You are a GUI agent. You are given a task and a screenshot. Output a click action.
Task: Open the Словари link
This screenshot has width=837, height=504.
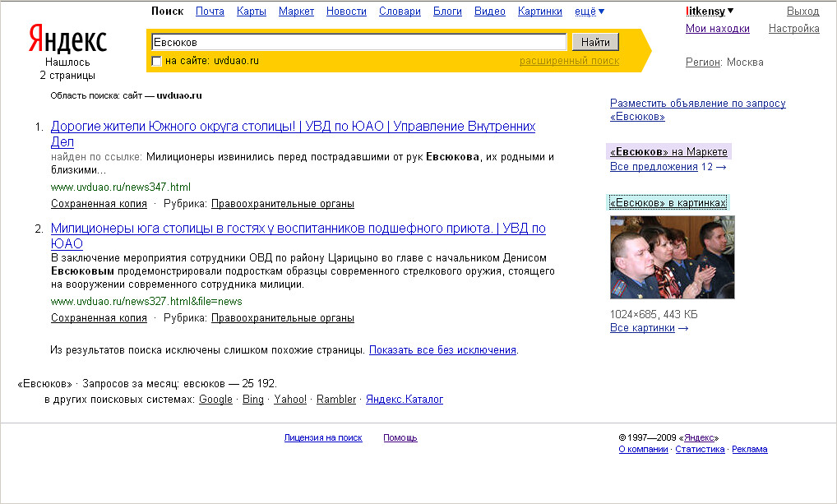[400, 12]
